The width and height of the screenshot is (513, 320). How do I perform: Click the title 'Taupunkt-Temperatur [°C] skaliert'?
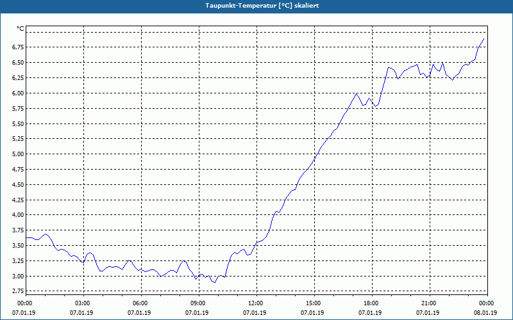click(x=262, y=6)
